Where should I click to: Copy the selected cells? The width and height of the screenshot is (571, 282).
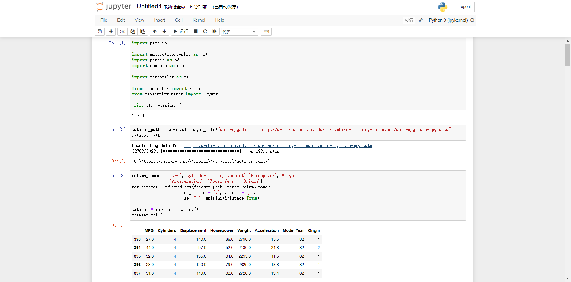[133, 31]
